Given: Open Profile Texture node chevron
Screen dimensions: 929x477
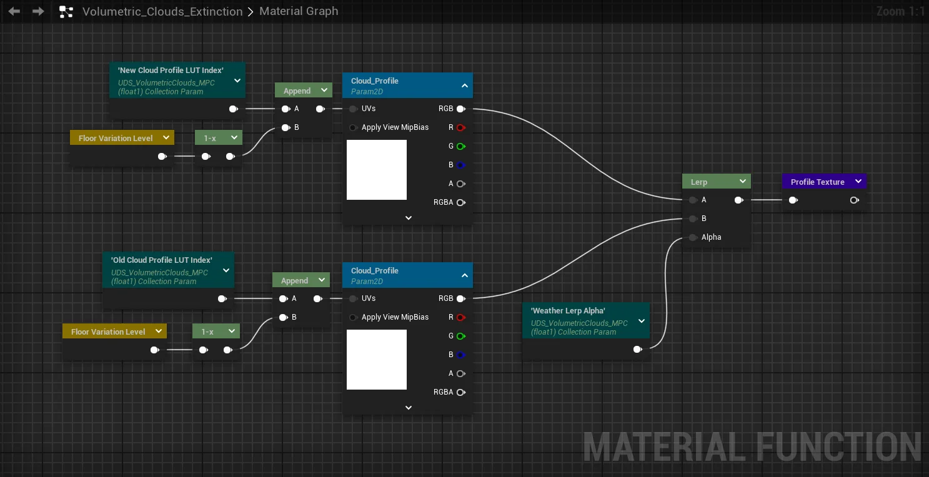Looking at the screenshot, I should click(x=858, y=182).
